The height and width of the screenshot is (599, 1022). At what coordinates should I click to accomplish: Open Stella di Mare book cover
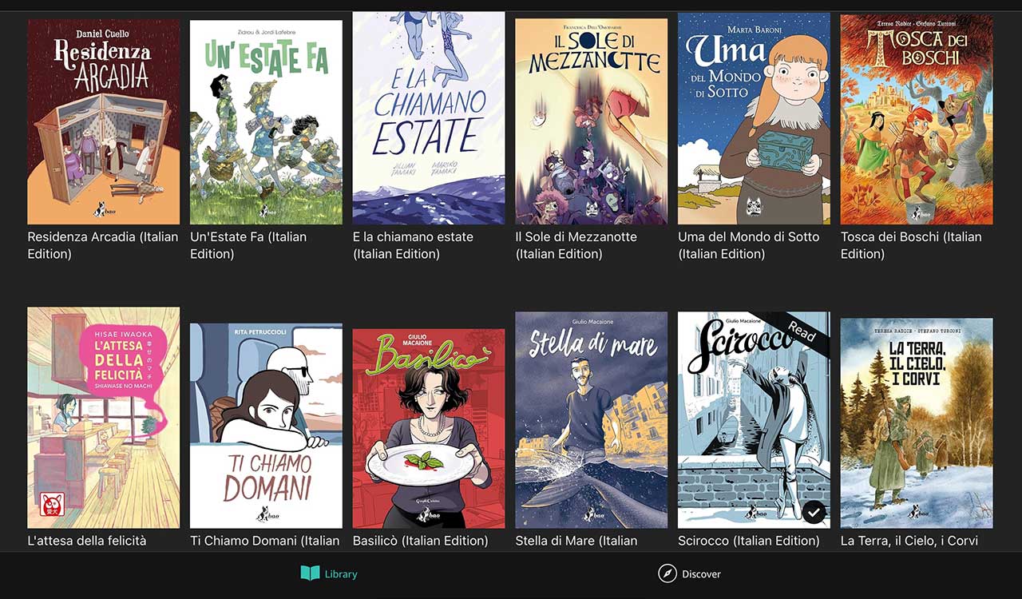pyautogui.click(x=592, y=420)
